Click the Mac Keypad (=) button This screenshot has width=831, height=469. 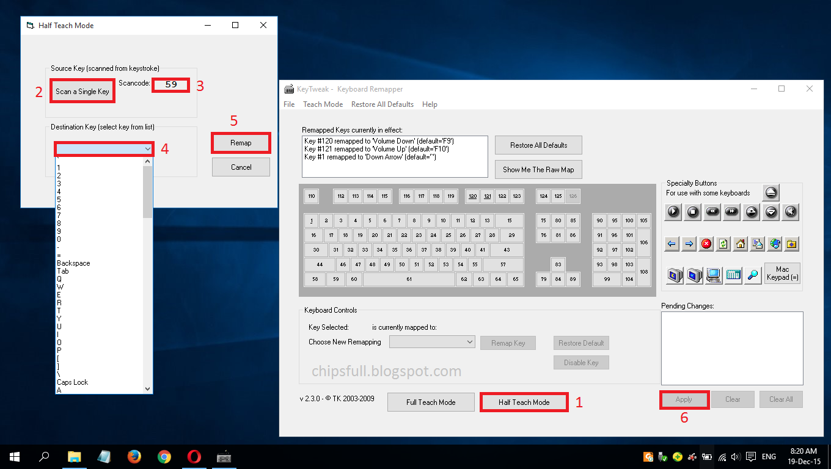tap(782, 273)
